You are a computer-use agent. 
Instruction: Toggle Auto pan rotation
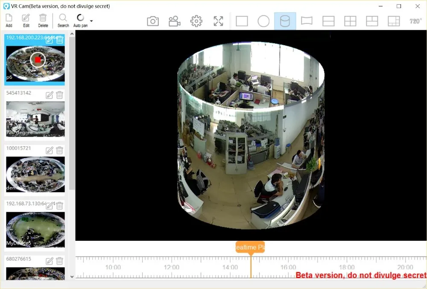tap(80, 20)
